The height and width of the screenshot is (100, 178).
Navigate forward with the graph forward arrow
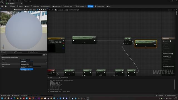53,10
